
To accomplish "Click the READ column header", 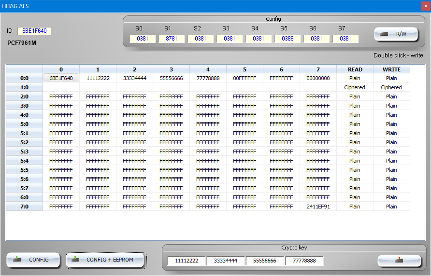I will 355,69.
